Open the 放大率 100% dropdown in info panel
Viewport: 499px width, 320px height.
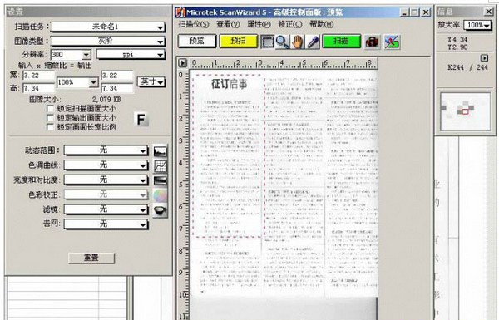click(477, 25)
